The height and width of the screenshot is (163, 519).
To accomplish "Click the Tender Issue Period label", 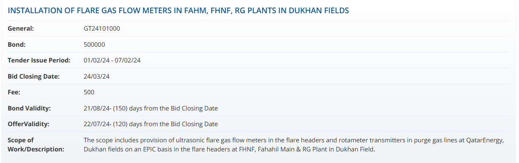I will pyautogui.click(x=39, y=60).
